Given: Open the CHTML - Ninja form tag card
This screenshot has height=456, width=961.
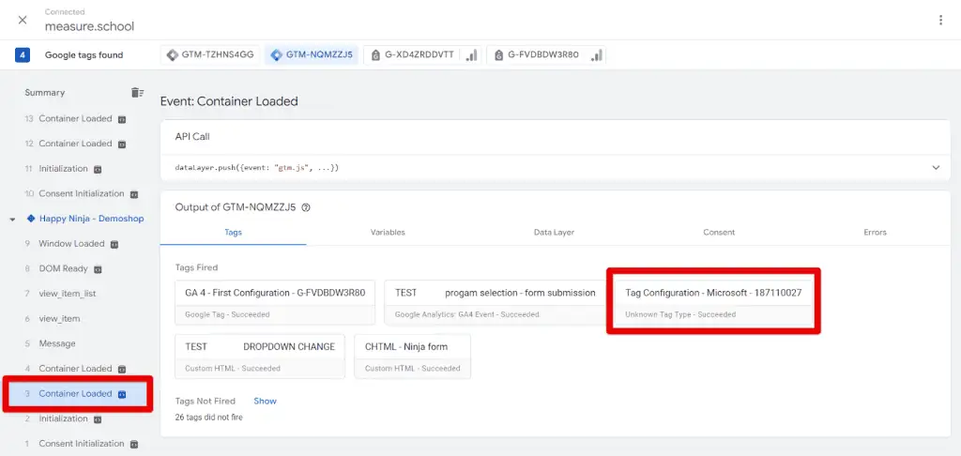Looking at the screenshot, I should pos(413,357).
